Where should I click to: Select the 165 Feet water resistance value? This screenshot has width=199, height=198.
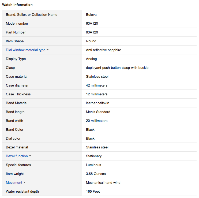tap(93, 192)
